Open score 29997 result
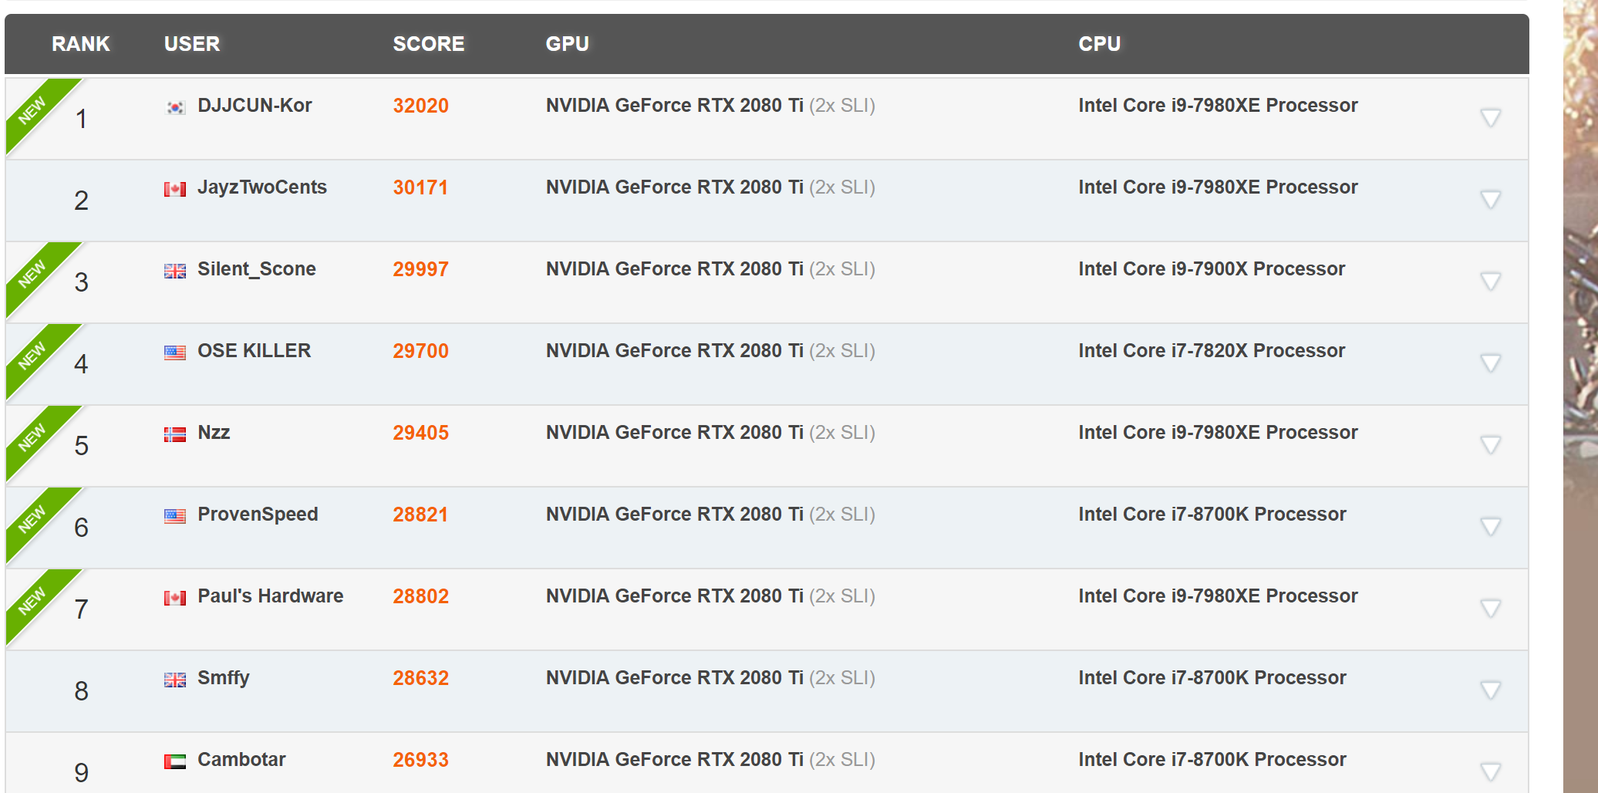The width and height of the screenshot is (1598, 793). pos(421,269)
